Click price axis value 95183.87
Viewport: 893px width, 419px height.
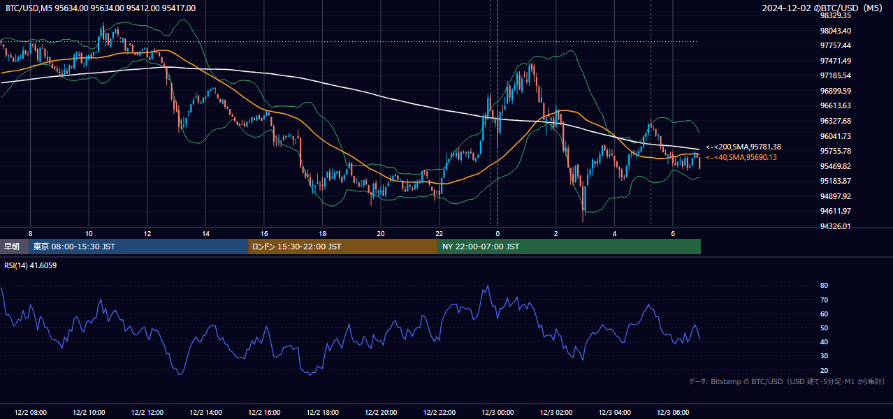point(836,181)
